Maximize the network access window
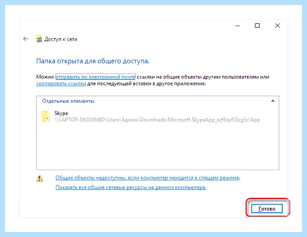 click(x=257, y=26)
